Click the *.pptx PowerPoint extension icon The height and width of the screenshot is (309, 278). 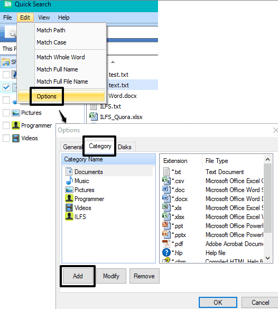[166, 234]
